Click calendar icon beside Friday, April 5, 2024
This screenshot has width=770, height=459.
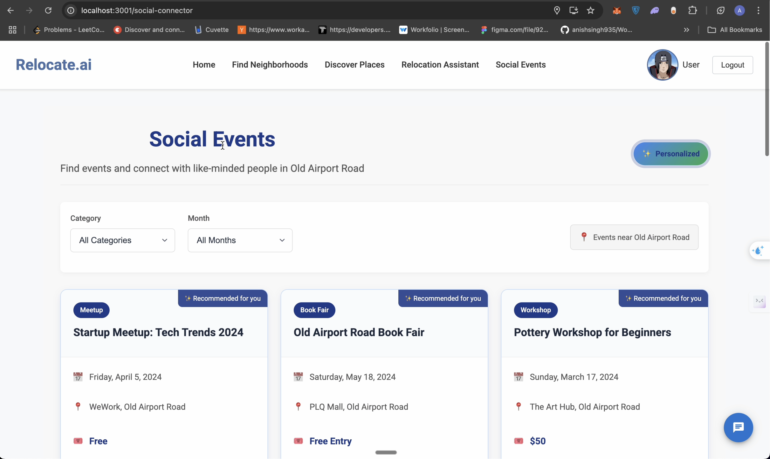point(78,377)
